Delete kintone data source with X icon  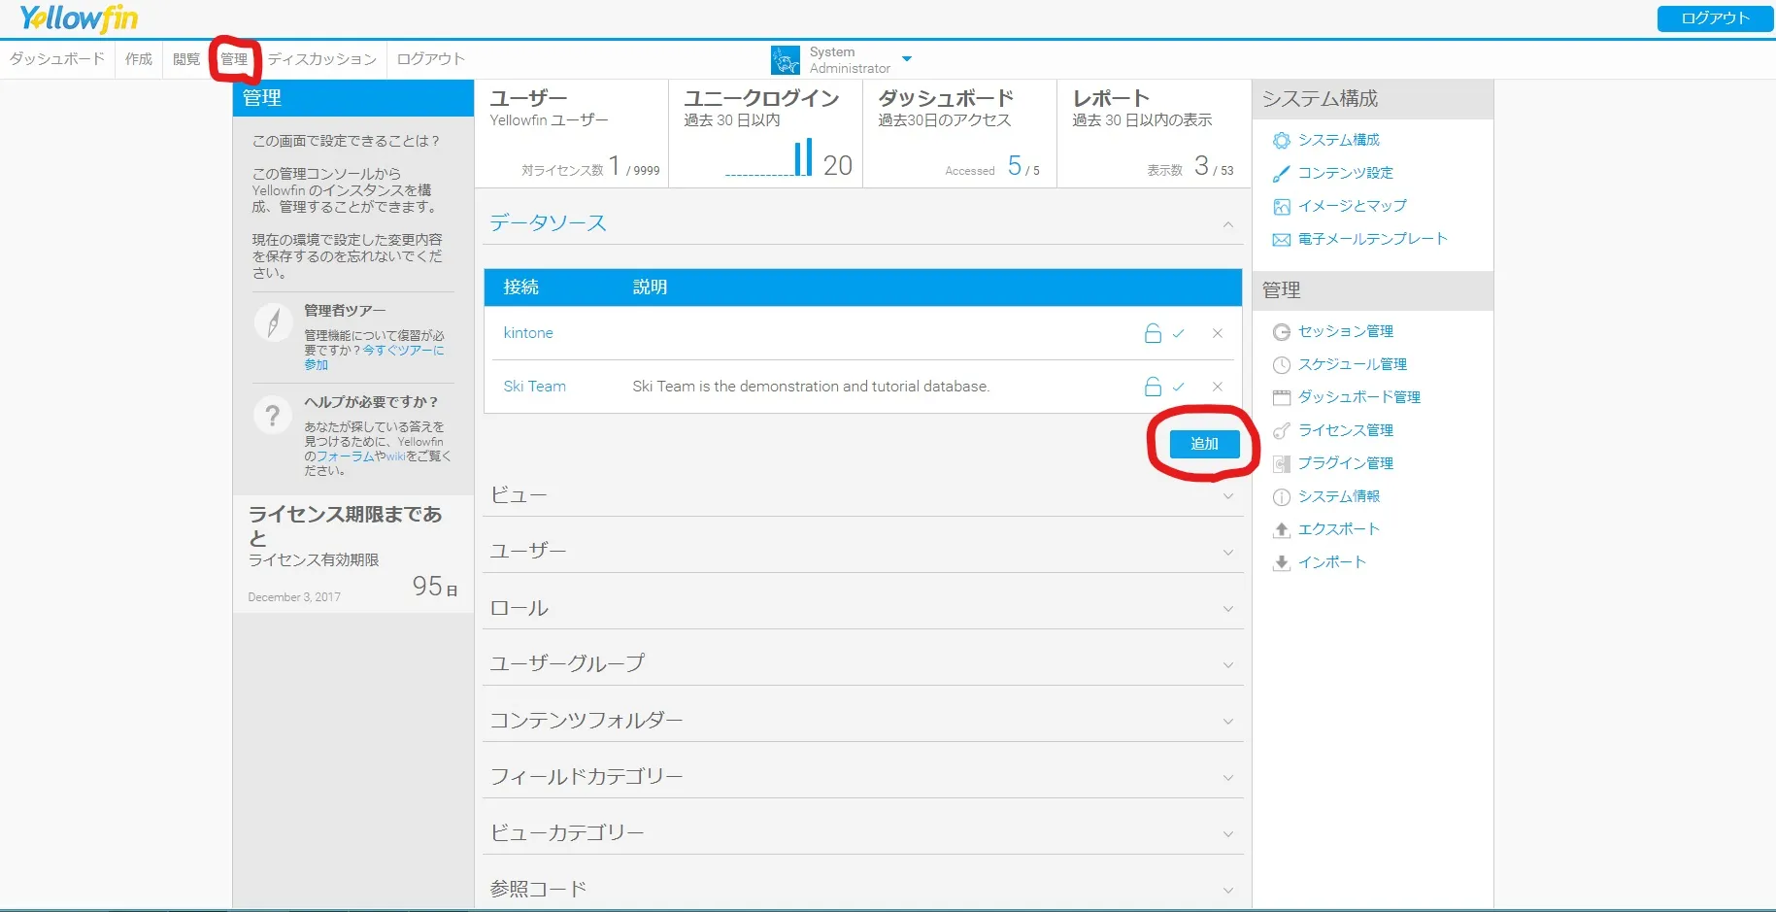pyautogui.click(x=1217, y=333)
